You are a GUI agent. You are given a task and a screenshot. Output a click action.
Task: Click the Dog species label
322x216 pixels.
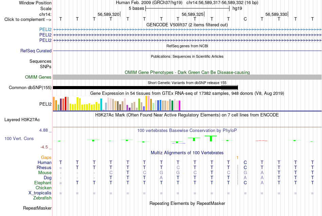47,178
